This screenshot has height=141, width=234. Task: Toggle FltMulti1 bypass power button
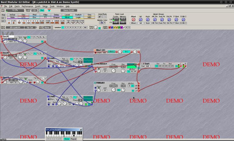[x=133, y=91]
